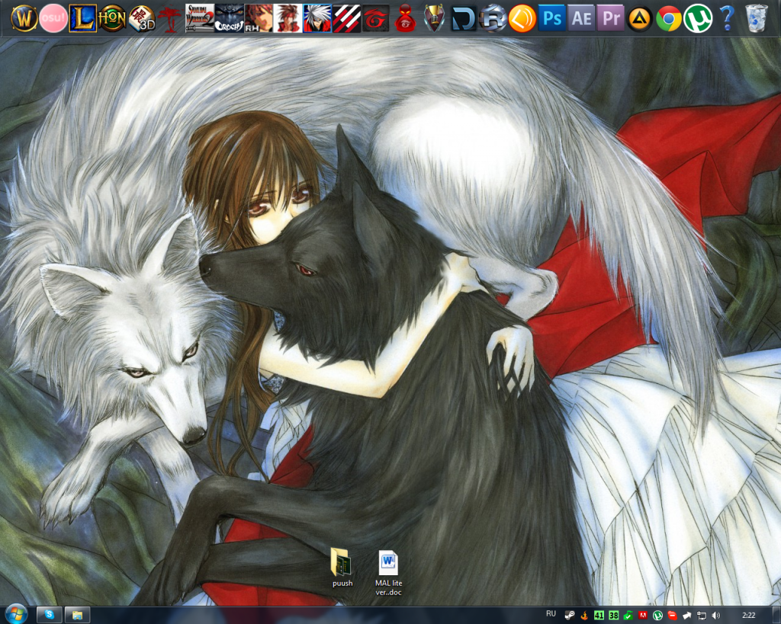Click the clock to view the calendar
The image size is (781, 624).
click(749, 613)
